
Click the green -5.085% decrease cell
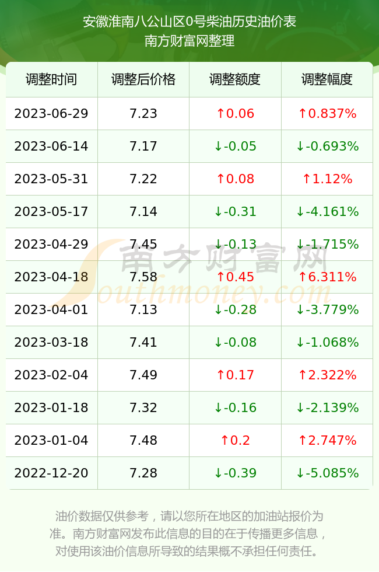(x=327, y=473)
